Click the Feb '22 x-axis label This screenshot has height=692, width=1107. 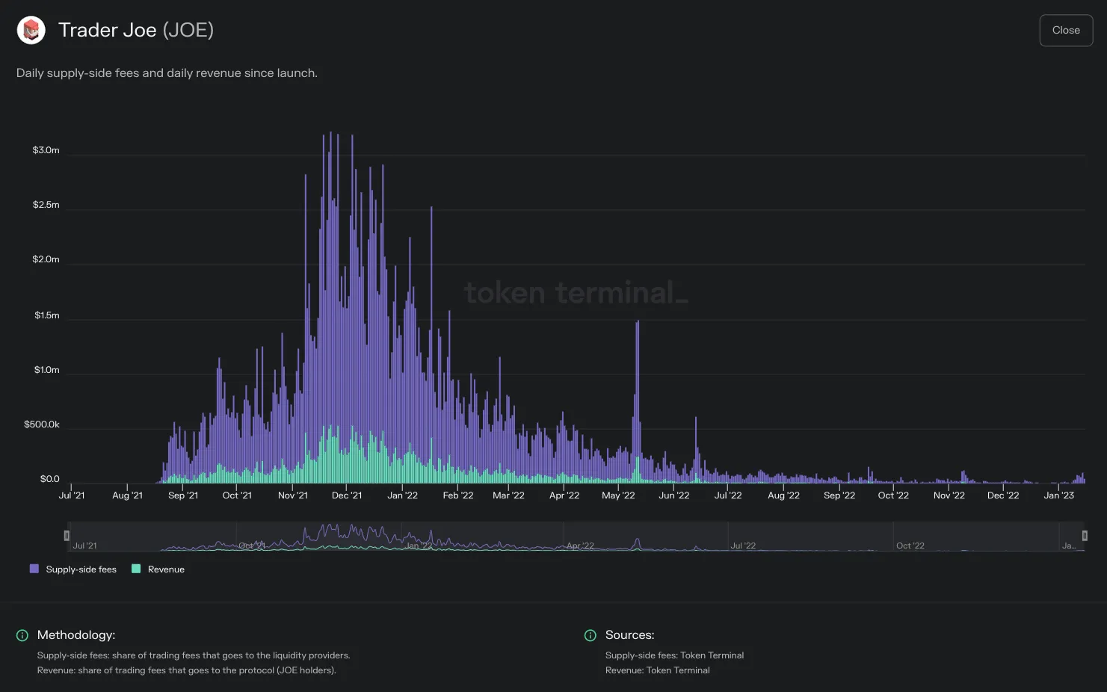pos(458,495)
